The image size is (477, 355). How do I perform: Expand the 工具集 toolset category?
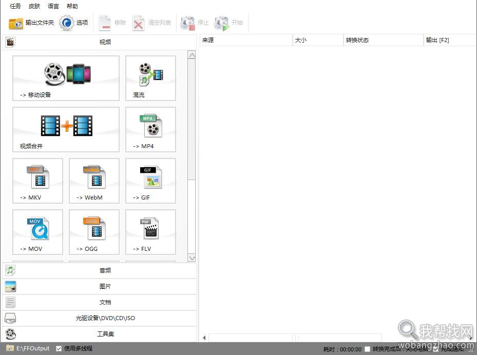[x=100, y=334]
